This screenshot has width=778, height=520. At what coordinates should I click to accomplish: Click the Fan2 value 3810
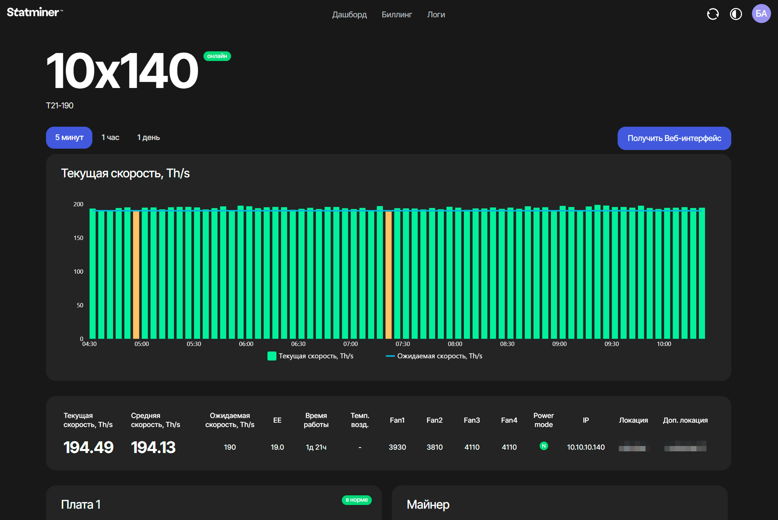point(435,447)
